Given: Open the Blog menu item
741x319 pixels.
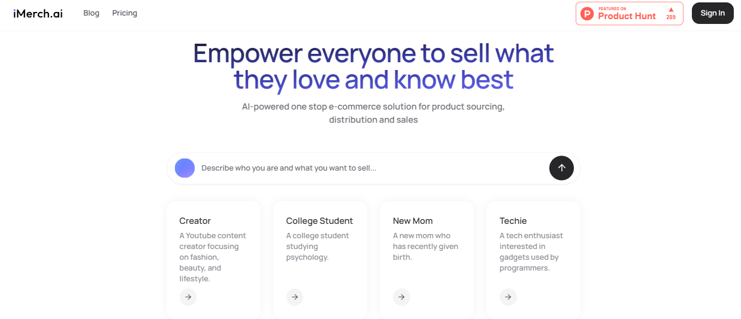Looking at the screenshot, I should coord(91,13).
